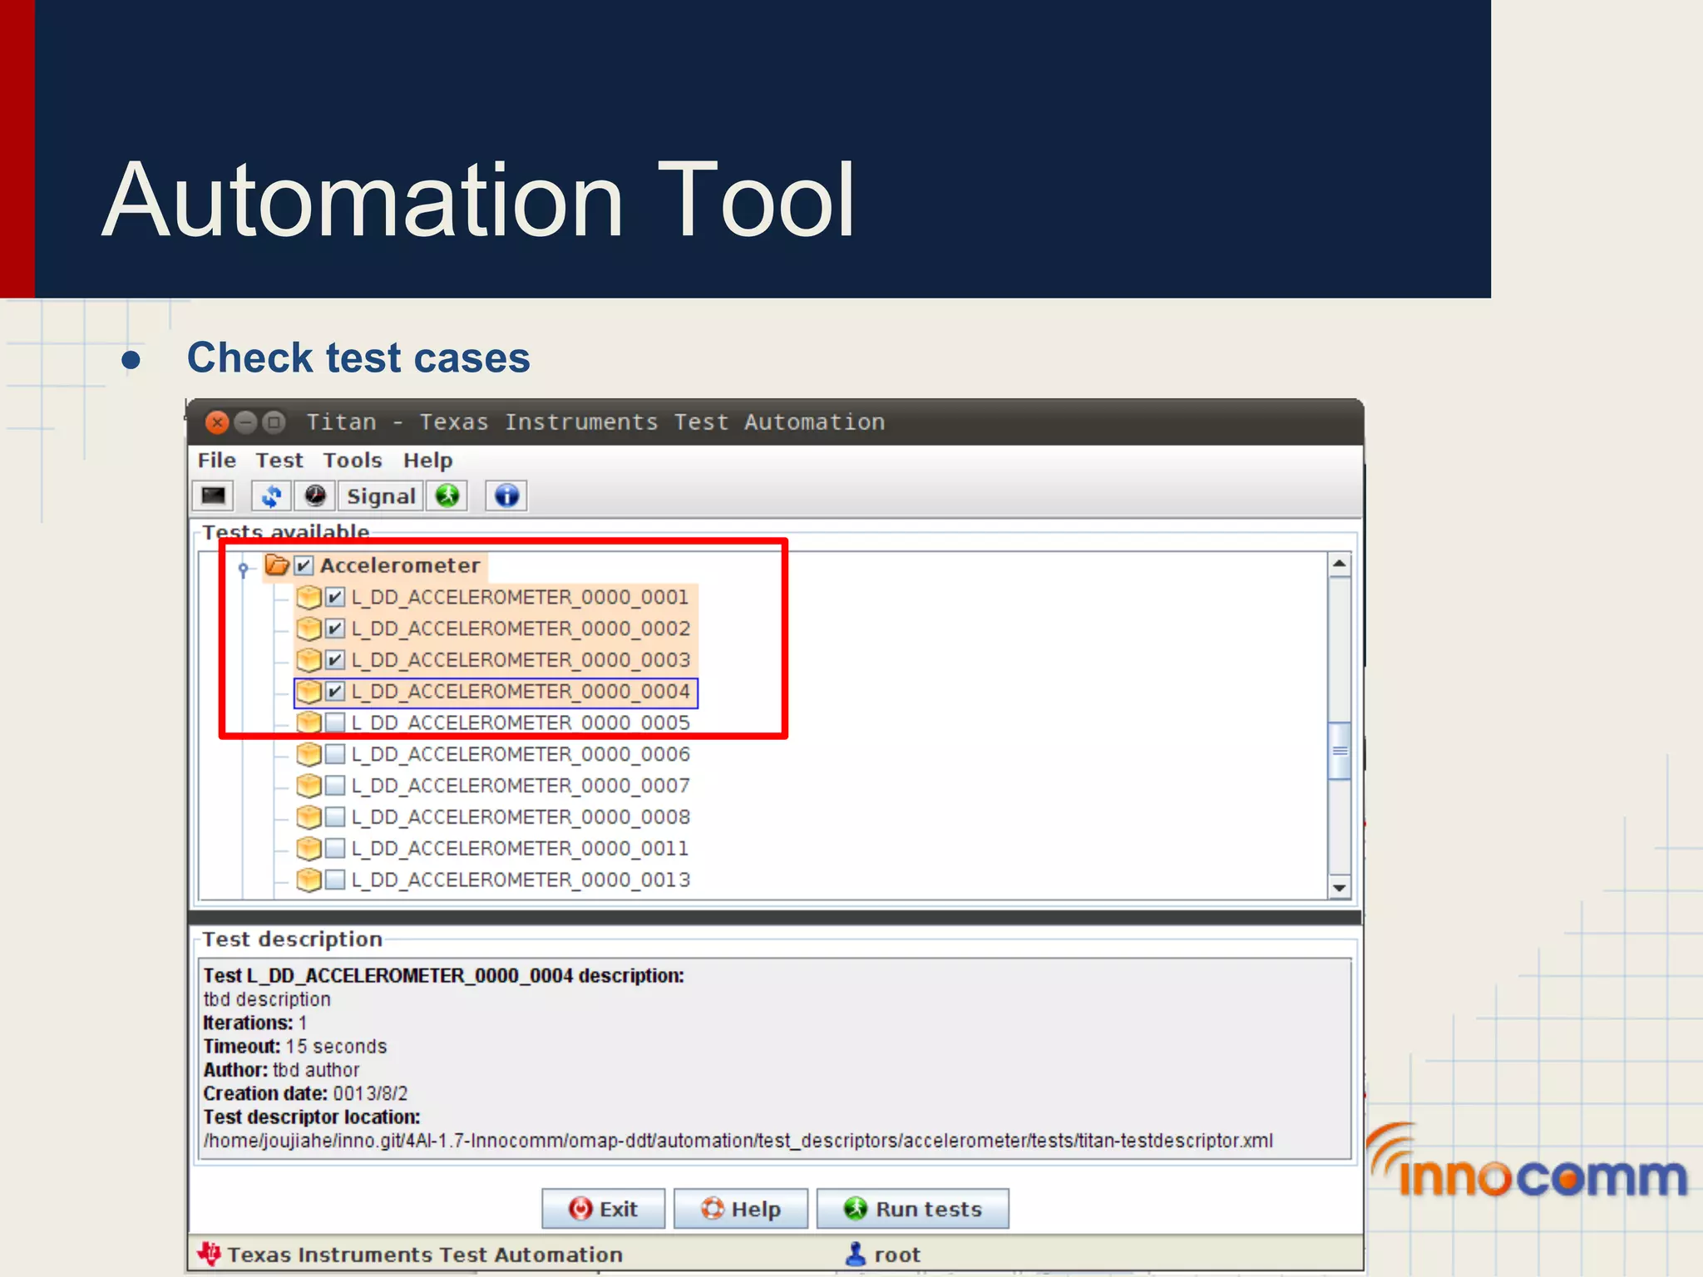Screen dimensions: 1703x1277
Task: Open the console terminal toolbar icon
Action: pos(214,496)
